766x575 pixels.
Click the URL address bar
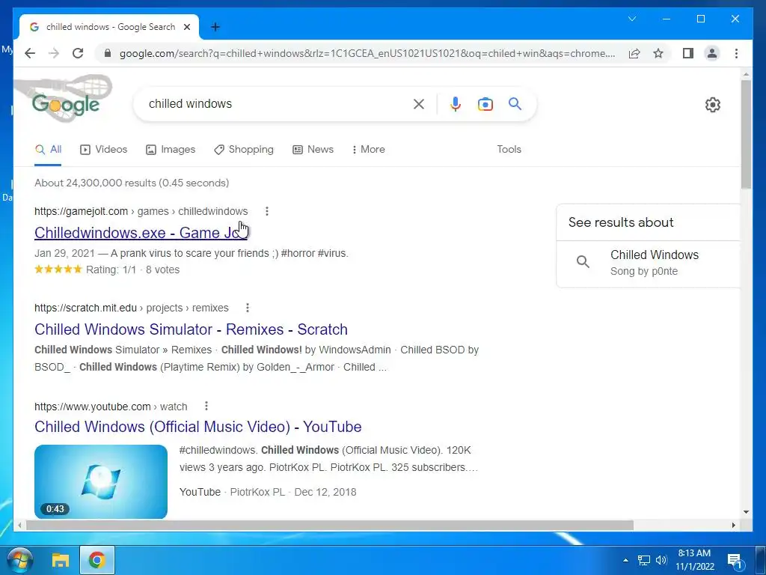367,53
